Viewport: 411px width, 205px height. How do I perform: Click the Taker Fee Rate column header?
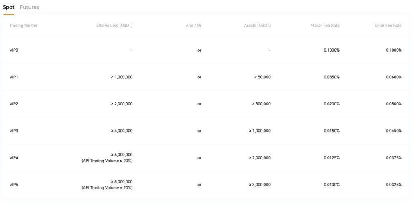pos(388,26)
